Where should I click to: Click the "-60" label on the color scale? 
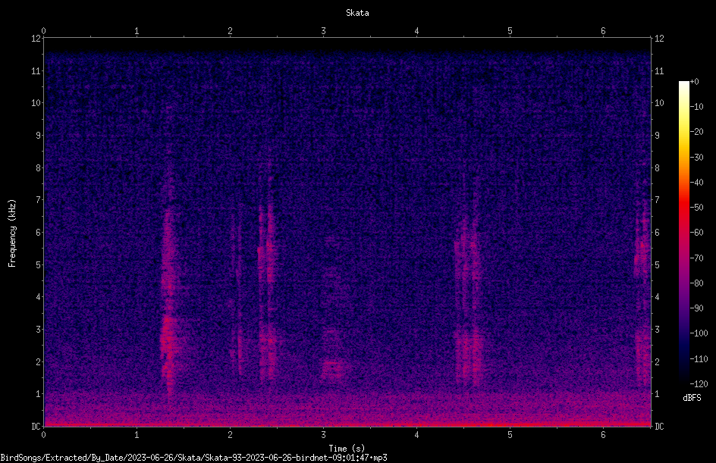697,233
